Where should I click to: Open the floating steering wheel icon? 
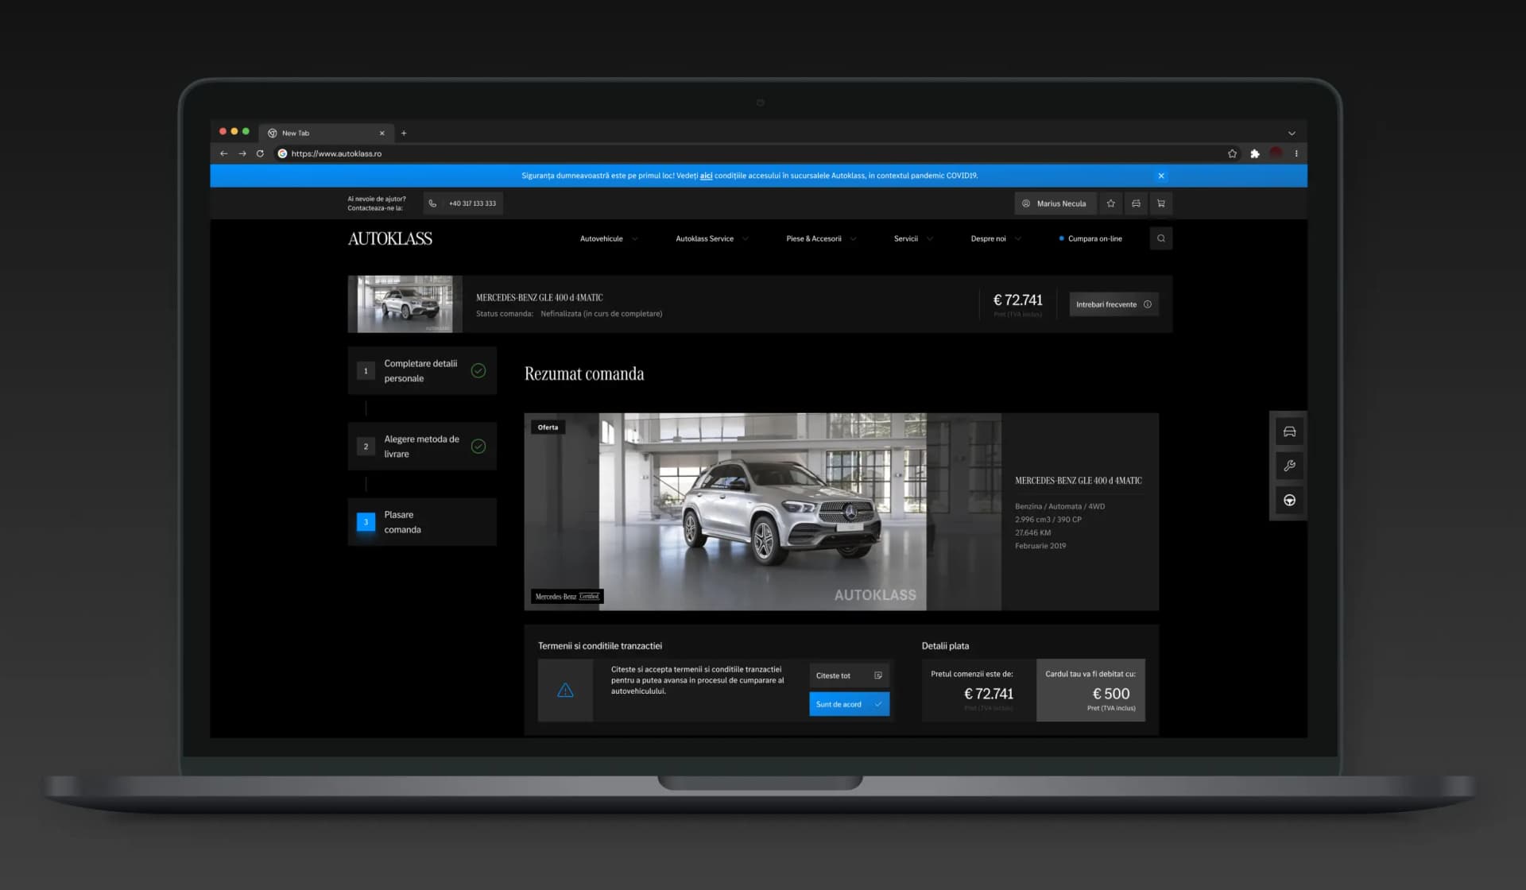1289,500
